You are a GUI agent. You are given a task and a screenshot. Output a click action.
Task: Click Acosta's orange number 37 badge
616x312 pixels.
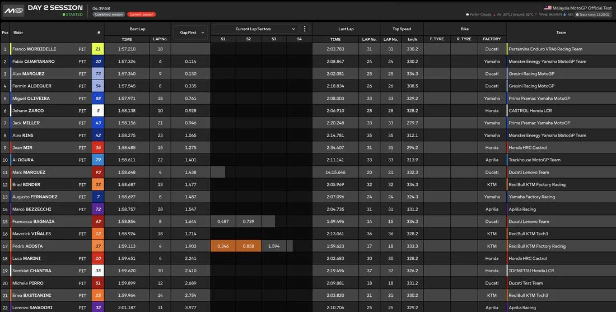click(x=98, y=246)
